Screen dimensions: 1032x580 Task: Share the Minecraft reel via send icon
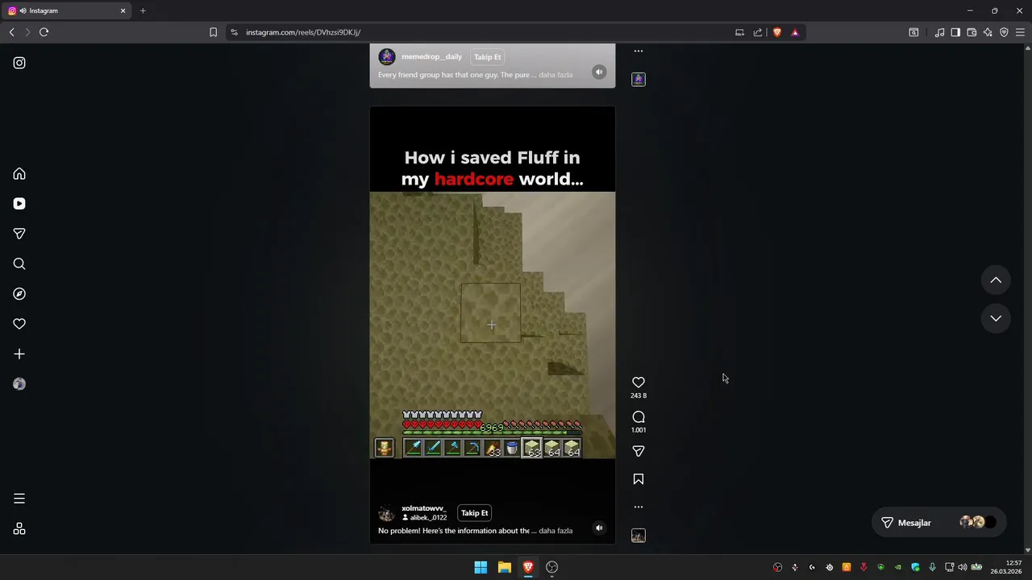[639, 451]
